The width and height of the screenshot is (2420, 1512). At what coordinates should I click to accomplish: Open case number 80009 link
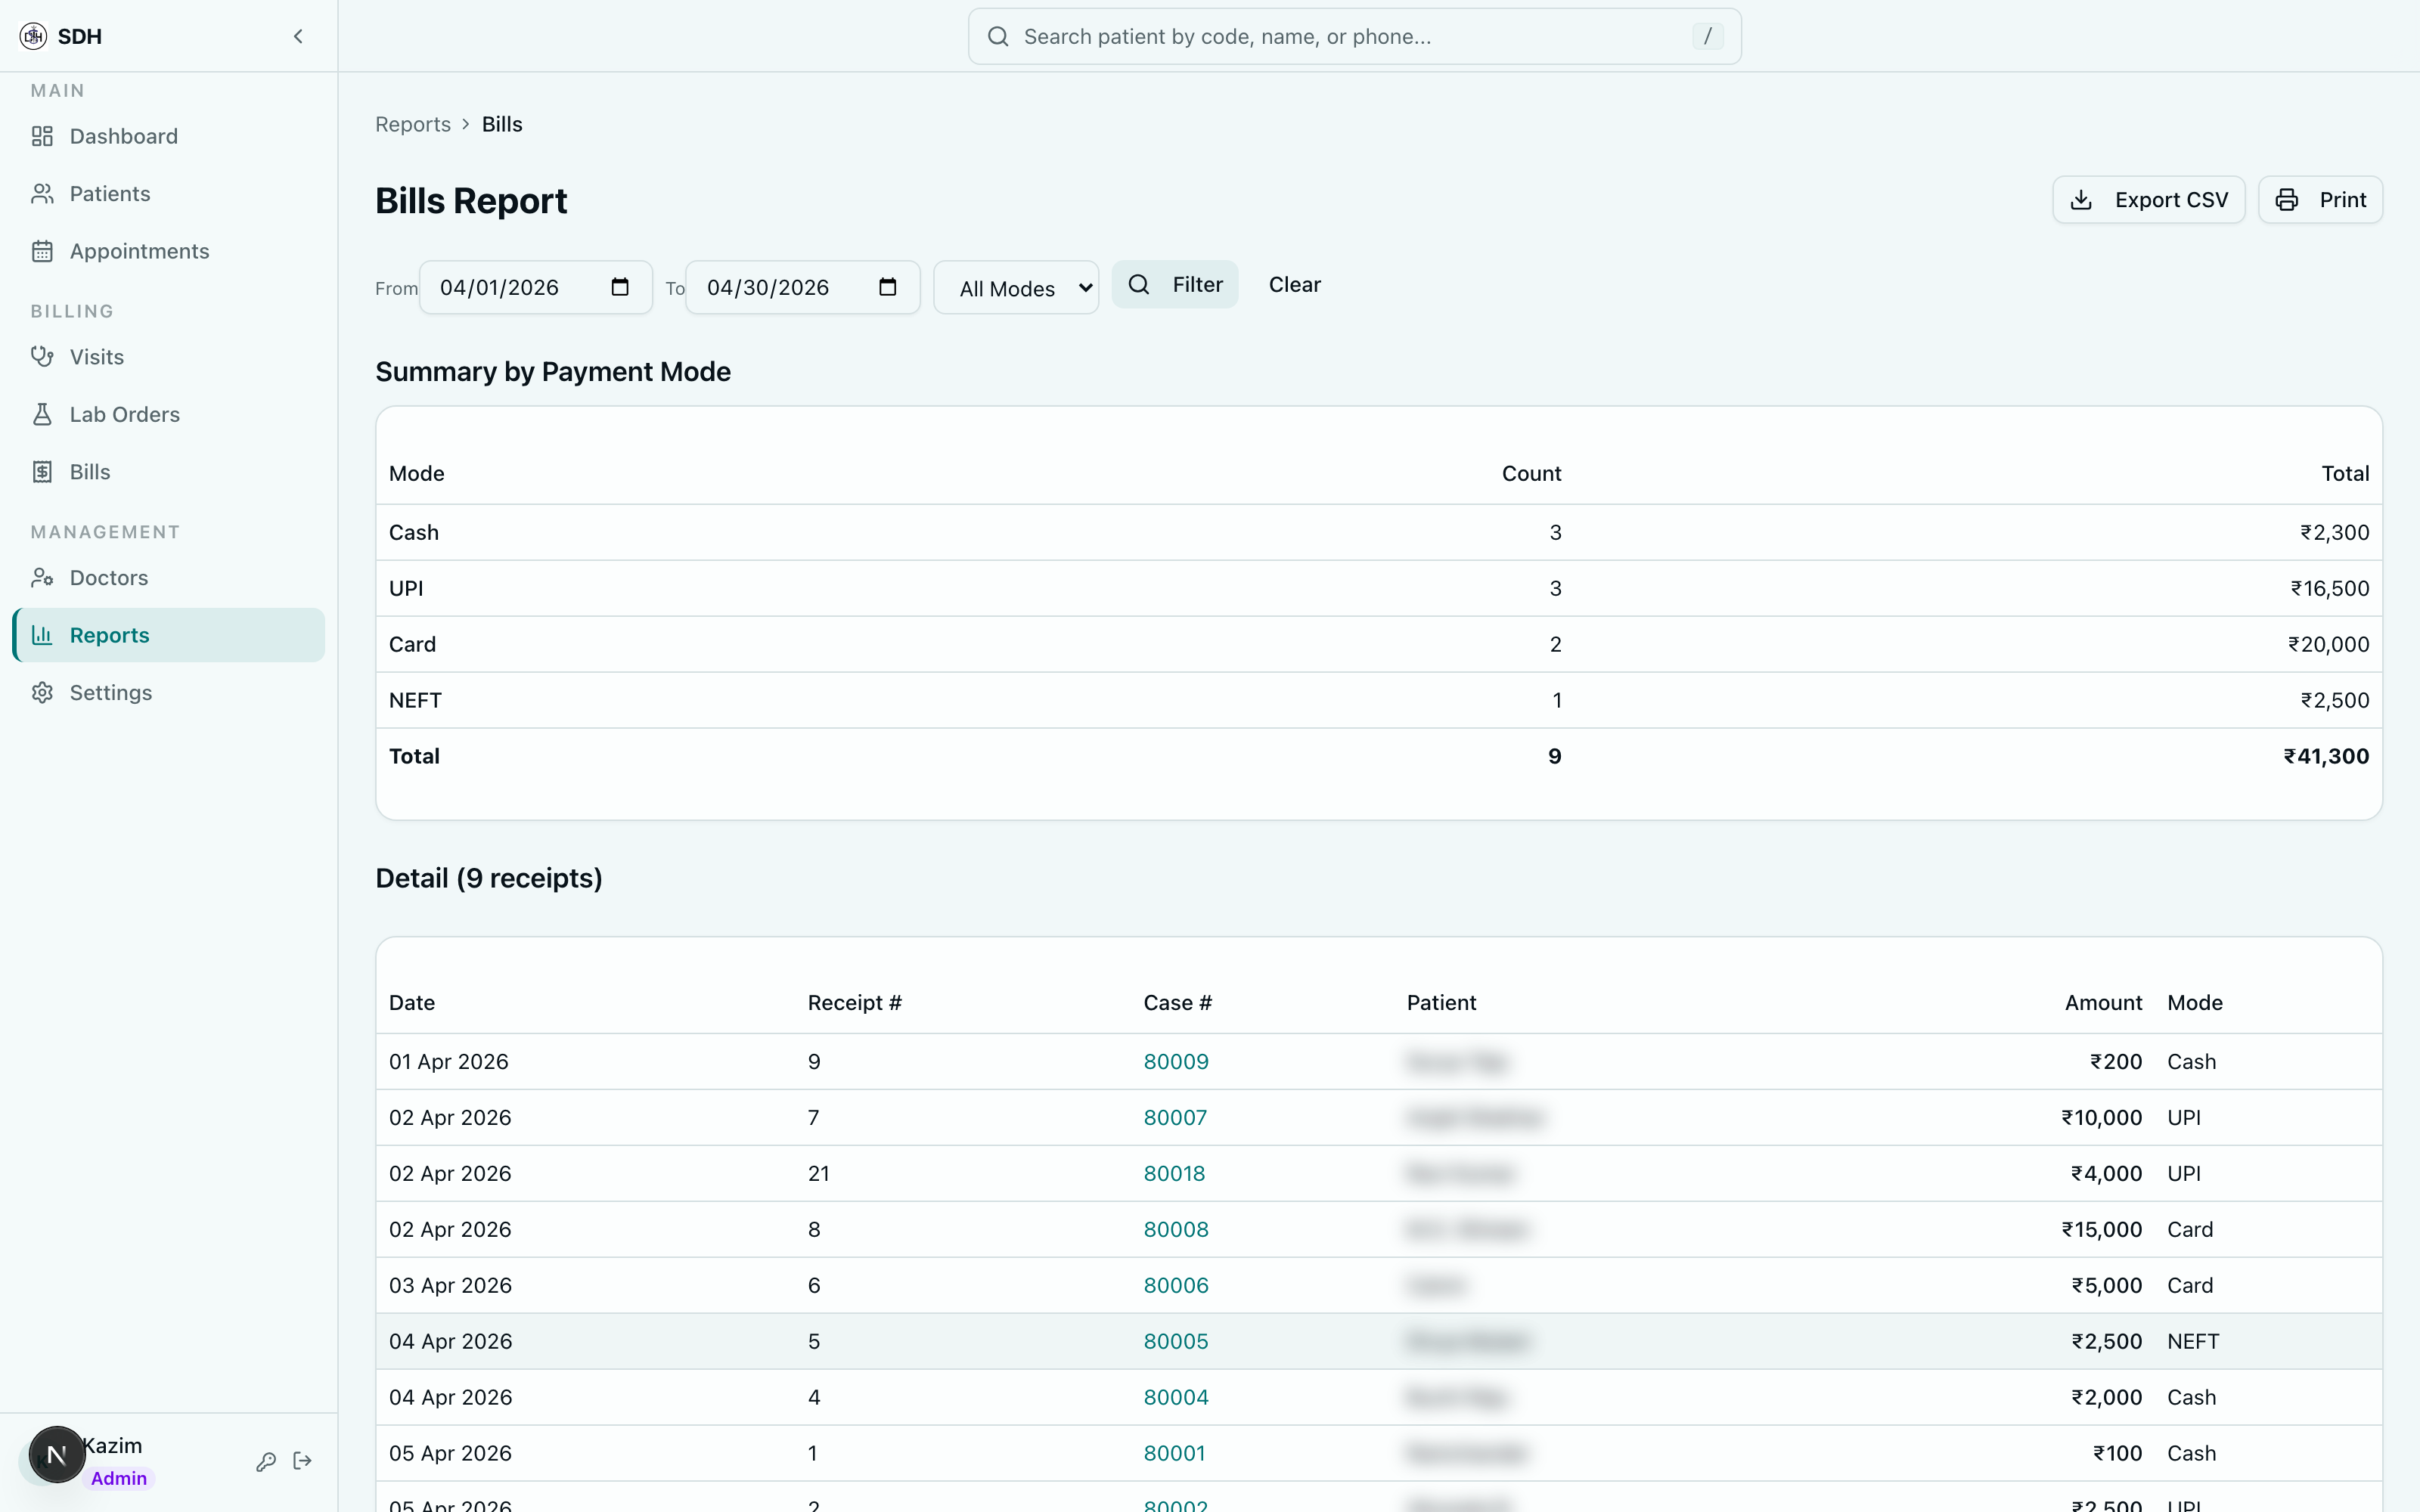[1176, 1062]
